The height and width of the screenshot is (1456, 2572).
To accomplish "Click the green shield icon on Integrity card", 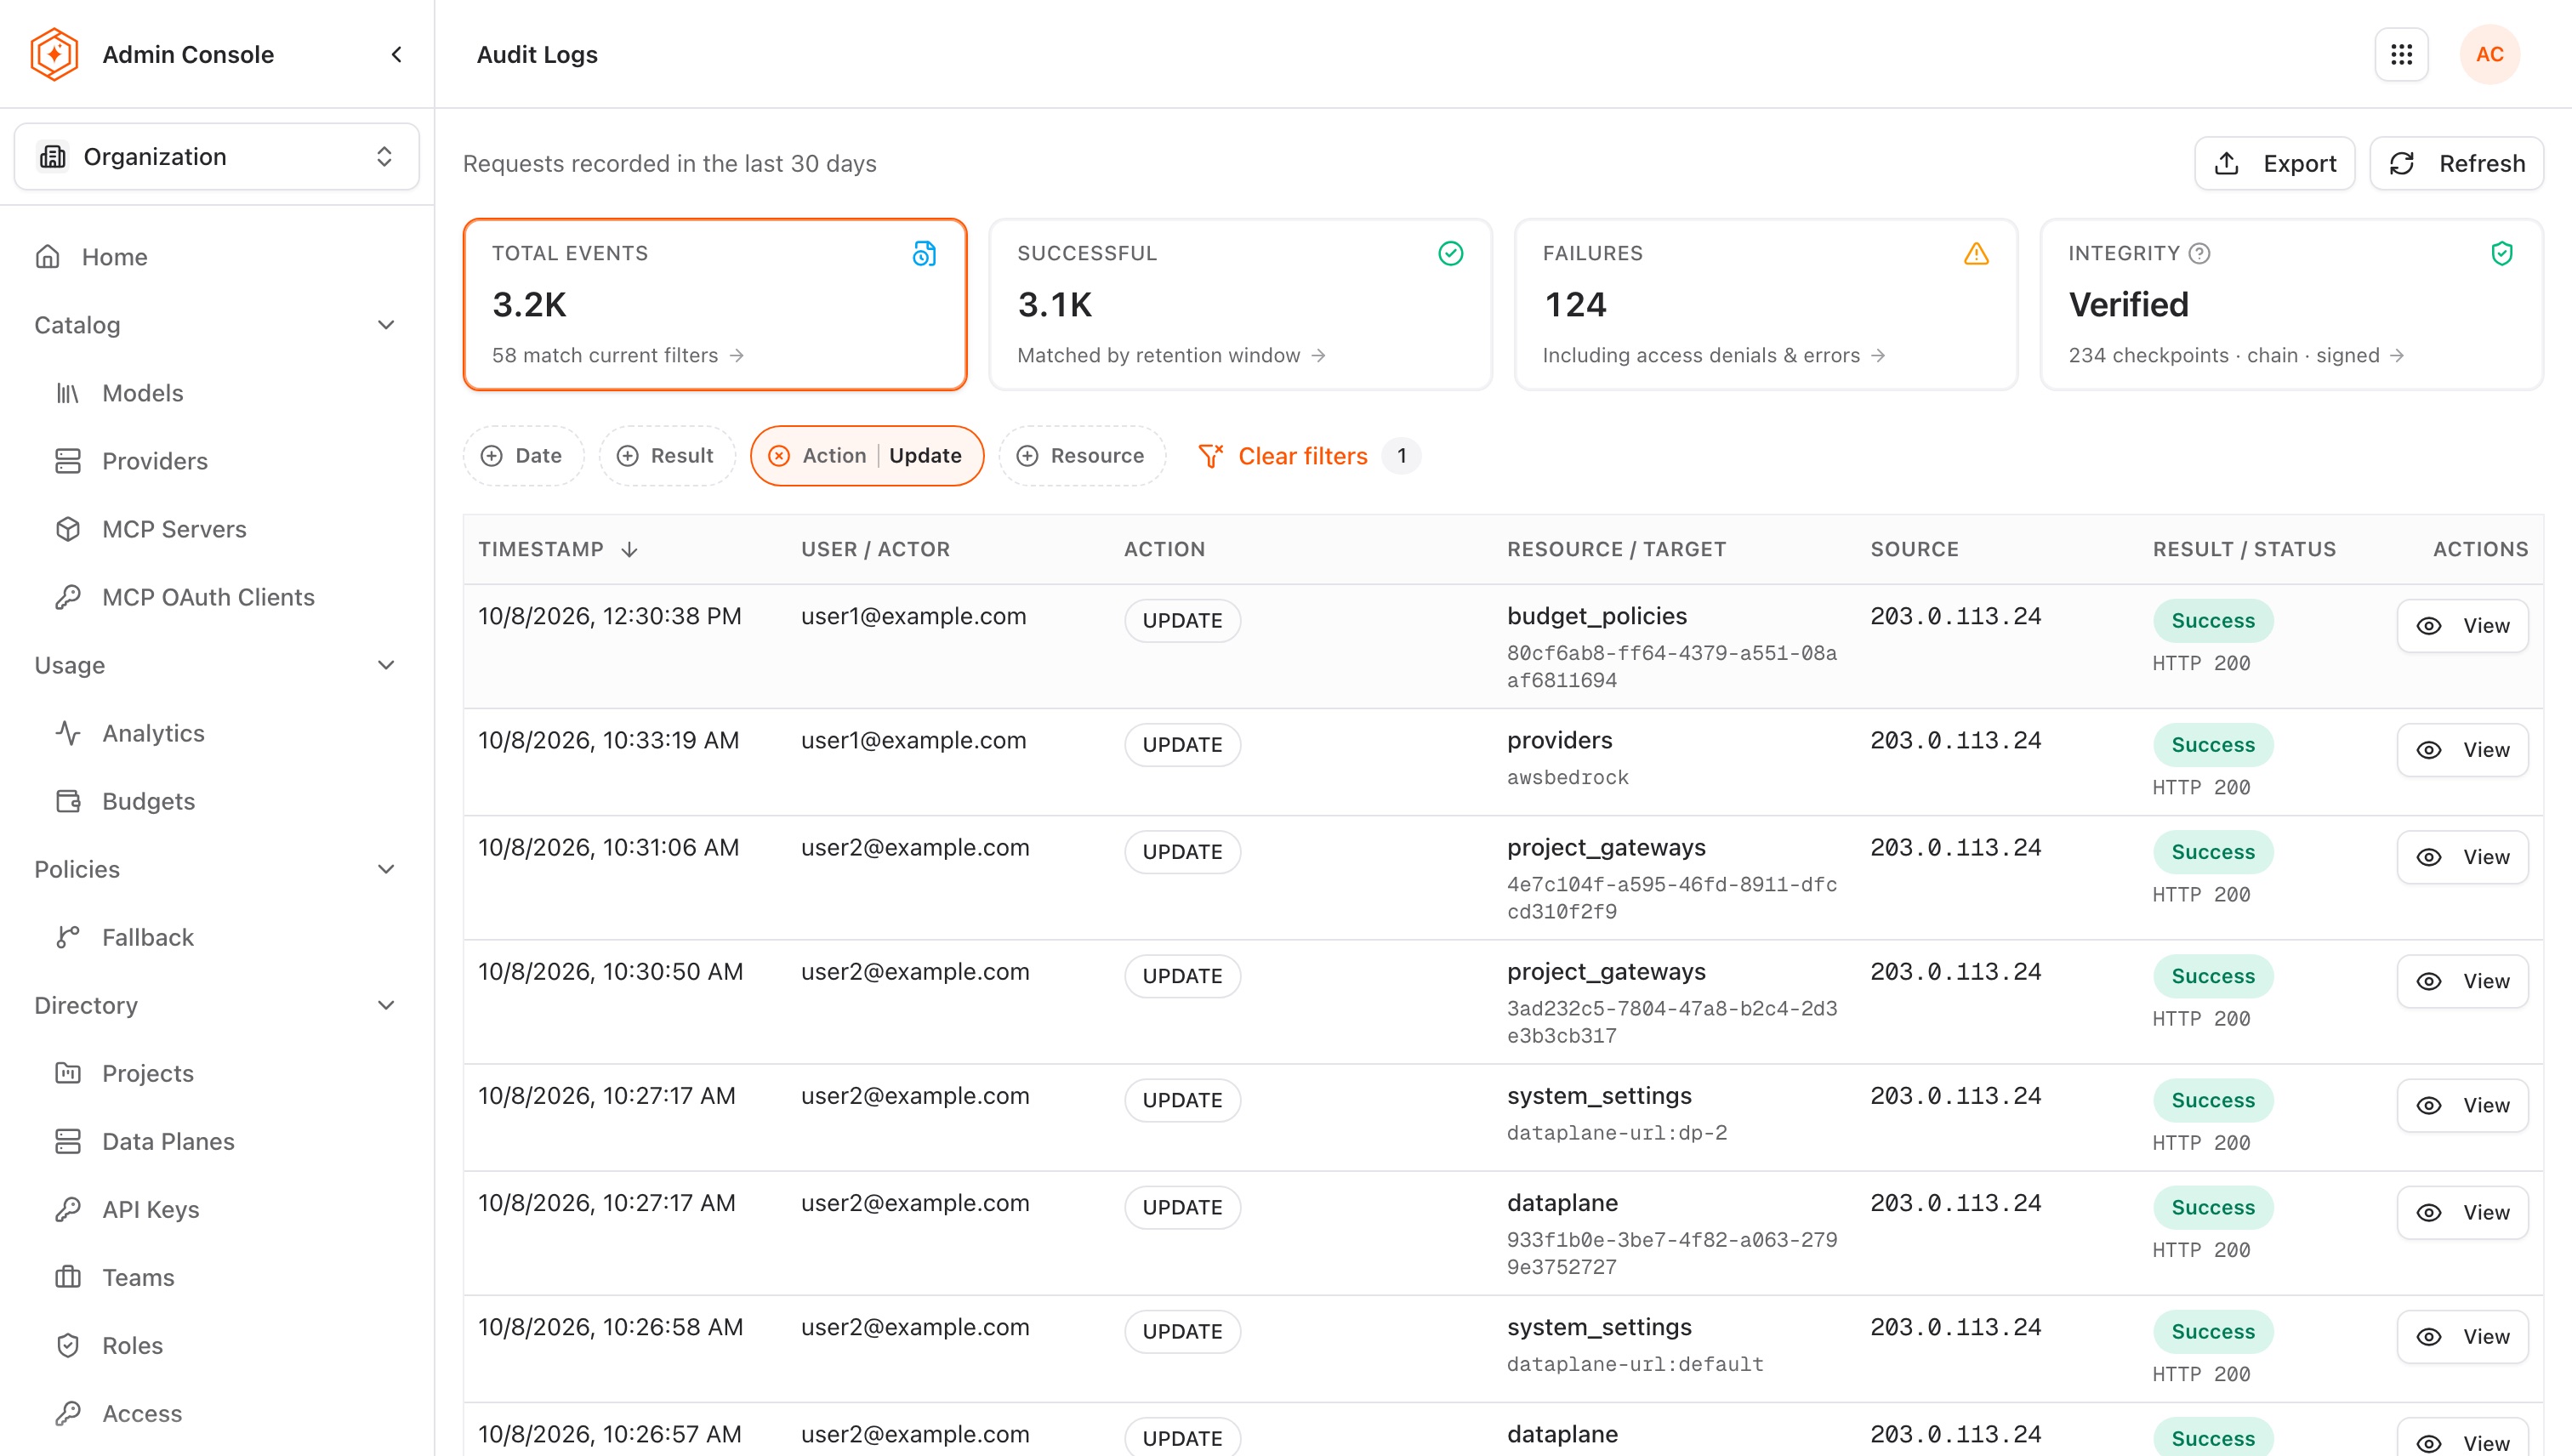I will [x=2502, y=254].
